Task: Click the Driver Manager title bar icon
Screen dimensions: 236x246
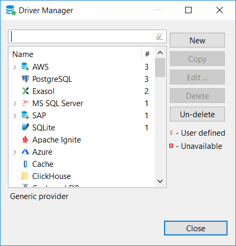Action: click(11, 10)
